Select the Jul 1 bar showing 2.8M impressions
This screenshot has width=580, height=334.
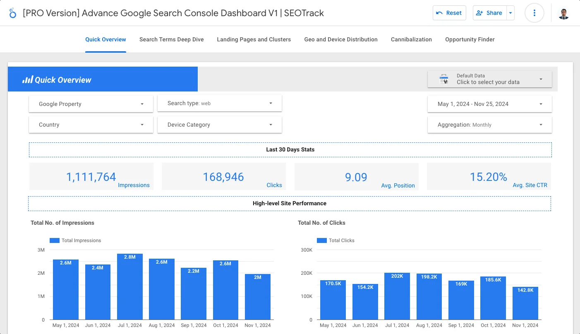[129, 286]
